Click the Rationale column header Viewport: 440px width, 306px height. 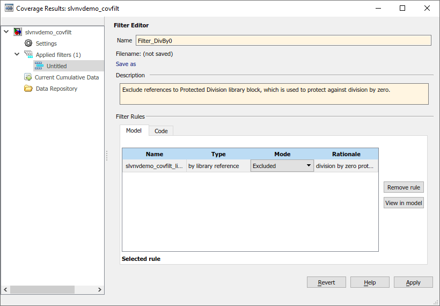346,154
